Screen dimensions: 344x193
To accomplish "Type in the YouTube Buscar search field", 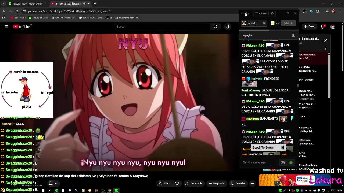I will pyautogui.click(x=162, y=27).
